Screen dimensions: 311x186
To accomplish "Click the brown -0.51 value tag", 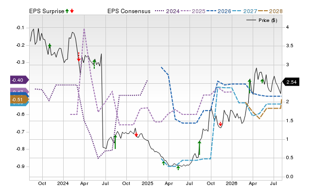I will [19, 99].
